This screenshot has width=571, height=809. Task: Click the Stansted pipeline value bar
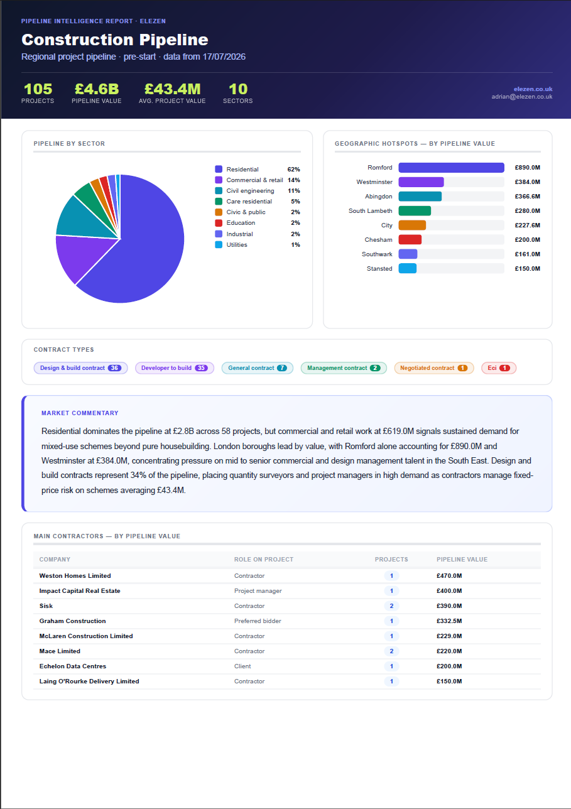(407, 269)
